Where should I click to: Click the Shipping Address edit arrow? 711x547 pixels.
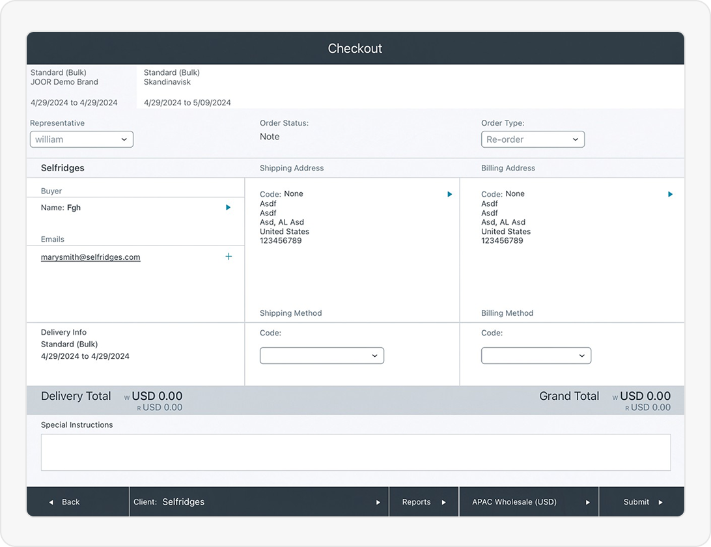[449, 194]
